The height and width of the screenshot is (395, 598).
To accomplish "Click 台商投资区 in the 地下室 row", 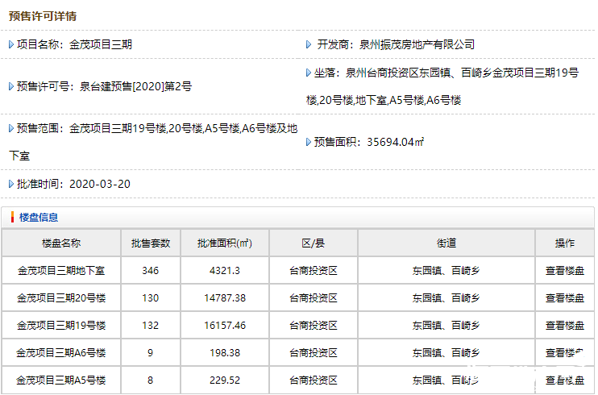I will [314, 271].
